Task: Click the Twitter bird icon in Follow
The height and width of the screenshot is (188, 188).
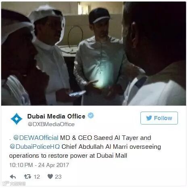Action: 149,118
